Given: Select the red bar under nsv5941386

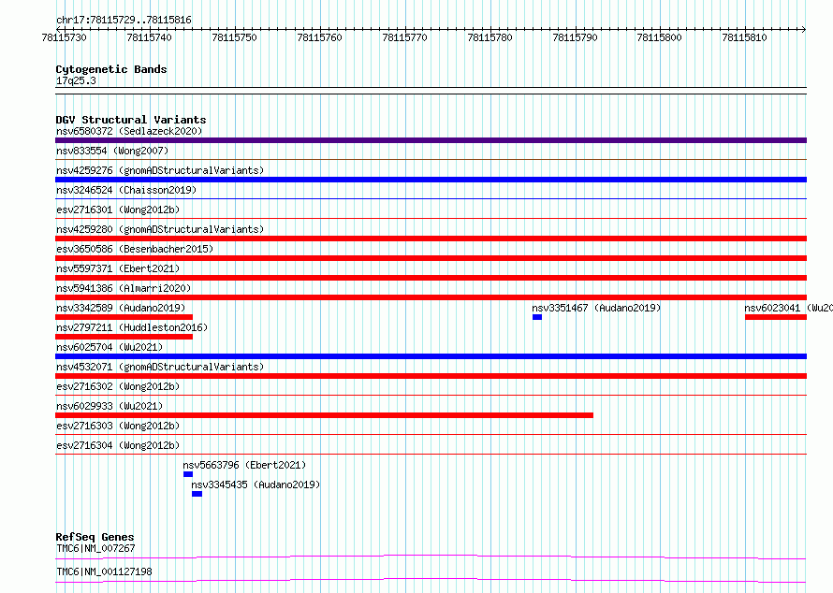Looking at the screenshot, I should coord(431,297).
